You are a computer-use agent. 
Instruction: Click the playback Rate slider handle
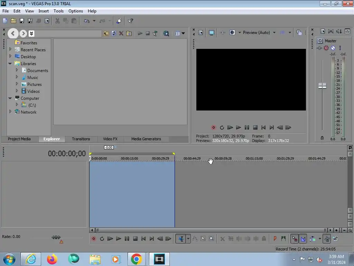point(56,237)
